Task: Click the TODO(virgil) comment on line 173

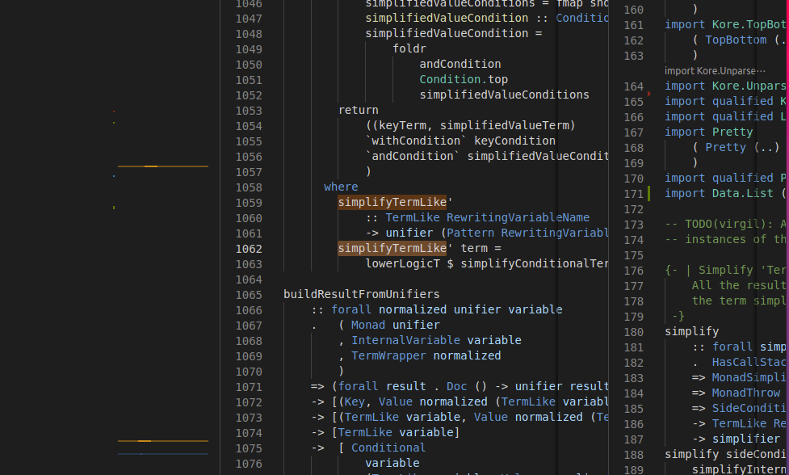Action: 723,224
